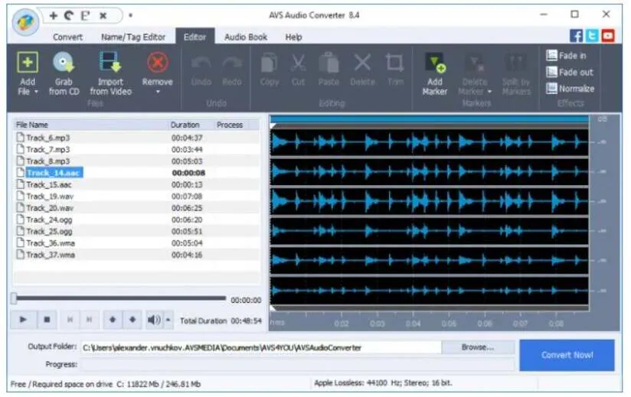Click the Delete Marker icon
The height and width of the screenshot is (397, 631).
point(475,63)
